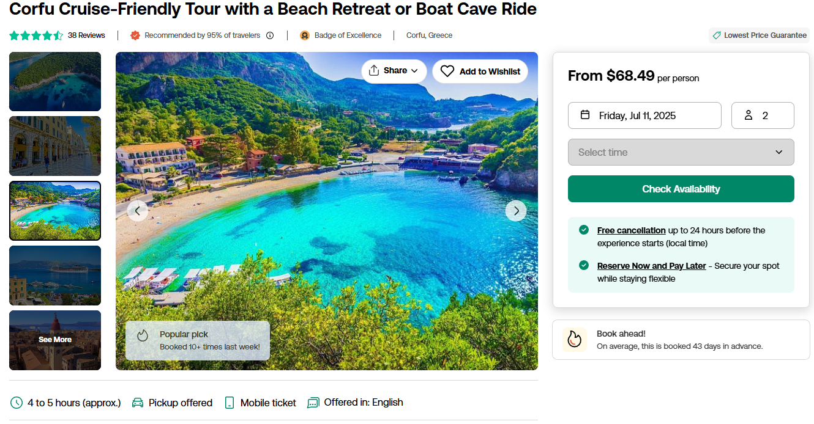Click the flame icon beside Book ahead
814x424 pixels.
(574, 339)
